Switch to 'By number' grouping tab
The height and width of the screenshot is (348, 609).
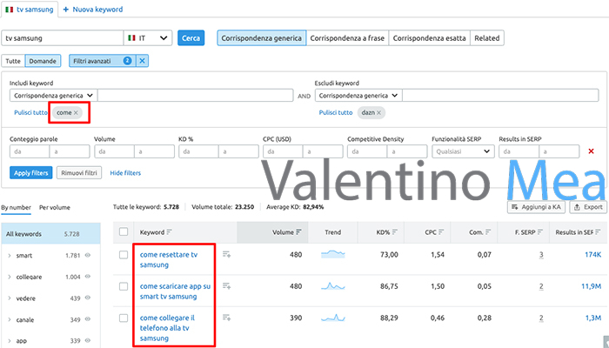pos(16,207)
